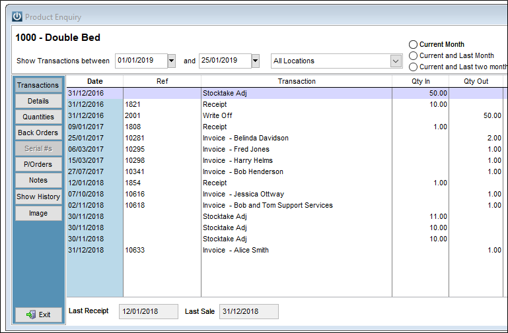Open the Quantities tab

point(38,117)
